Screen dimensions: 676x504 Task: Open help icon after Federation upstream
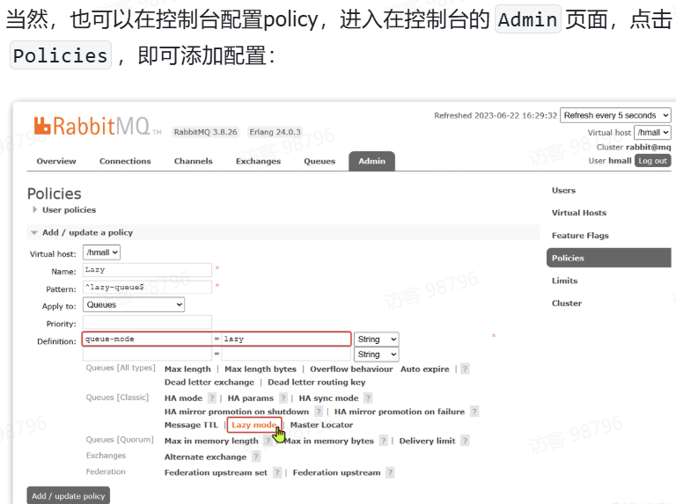point(390,472)
